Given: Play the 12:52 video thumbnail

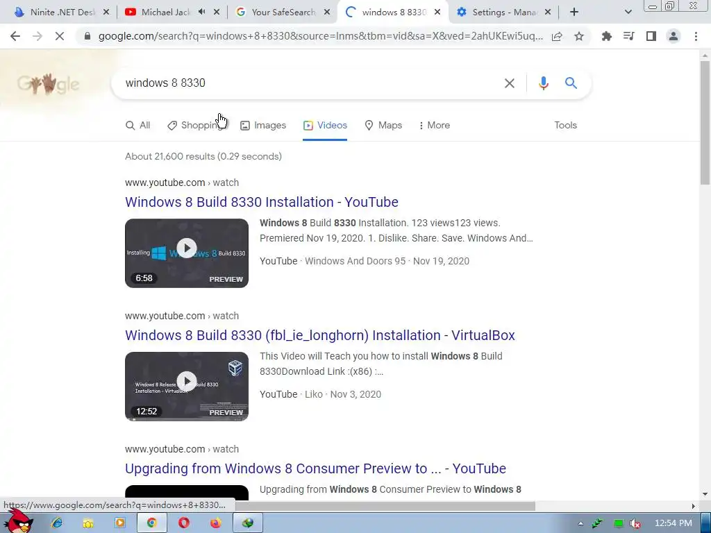Looking at the screenshot, I should 186,386.
